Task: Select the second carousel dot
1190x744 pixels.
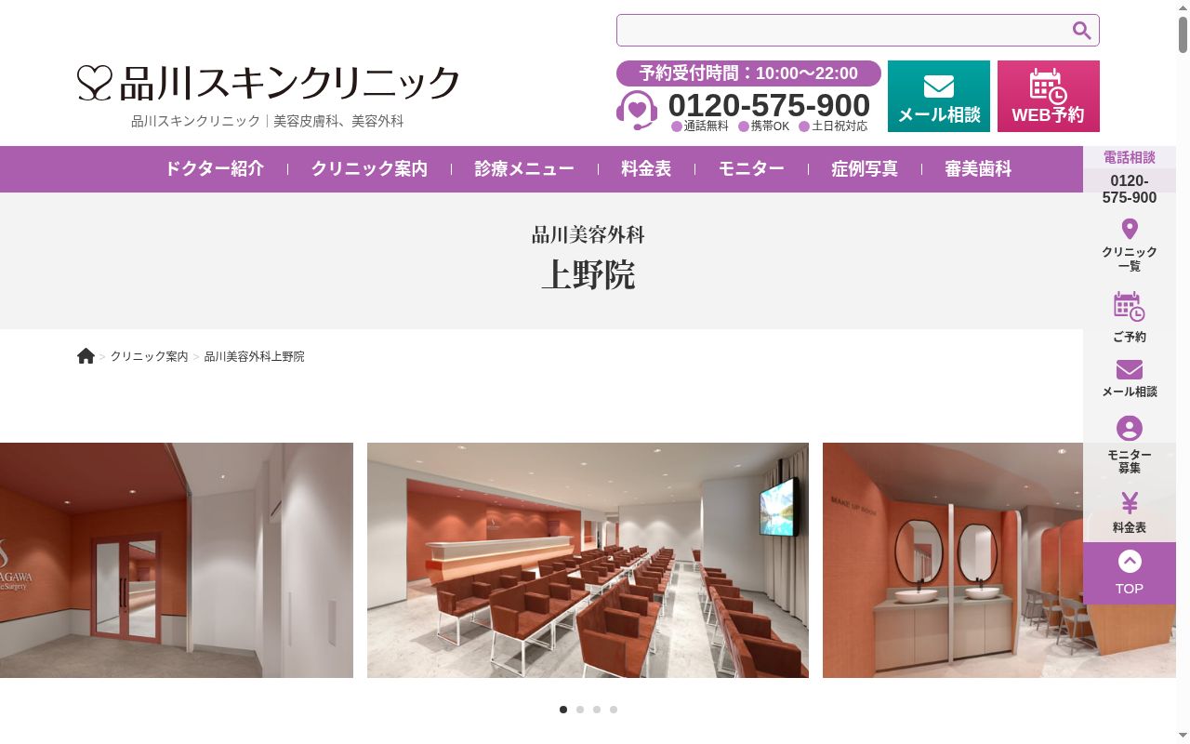Action: pos(580,710)
